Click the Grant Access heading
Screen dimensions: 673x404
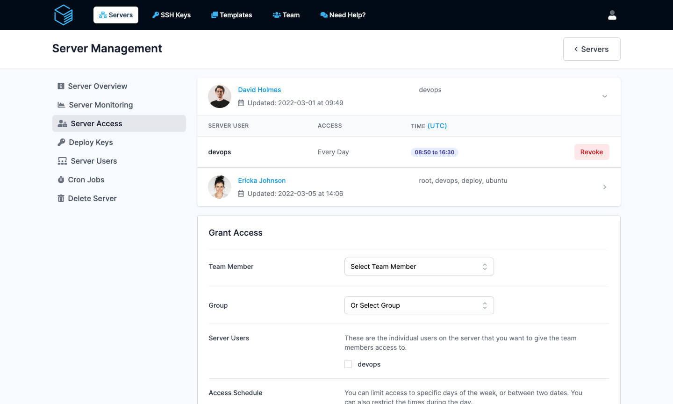click(x=236, y=233)
